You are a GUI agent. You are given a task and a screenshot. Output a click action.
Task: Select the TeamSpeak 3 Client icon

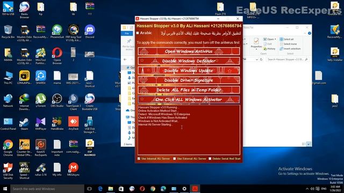pos(73,102)
